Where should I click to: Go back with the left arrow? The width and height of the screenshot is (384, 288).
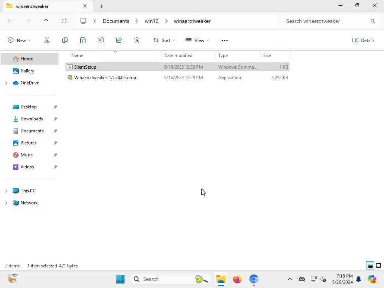(x=10, y=21)
